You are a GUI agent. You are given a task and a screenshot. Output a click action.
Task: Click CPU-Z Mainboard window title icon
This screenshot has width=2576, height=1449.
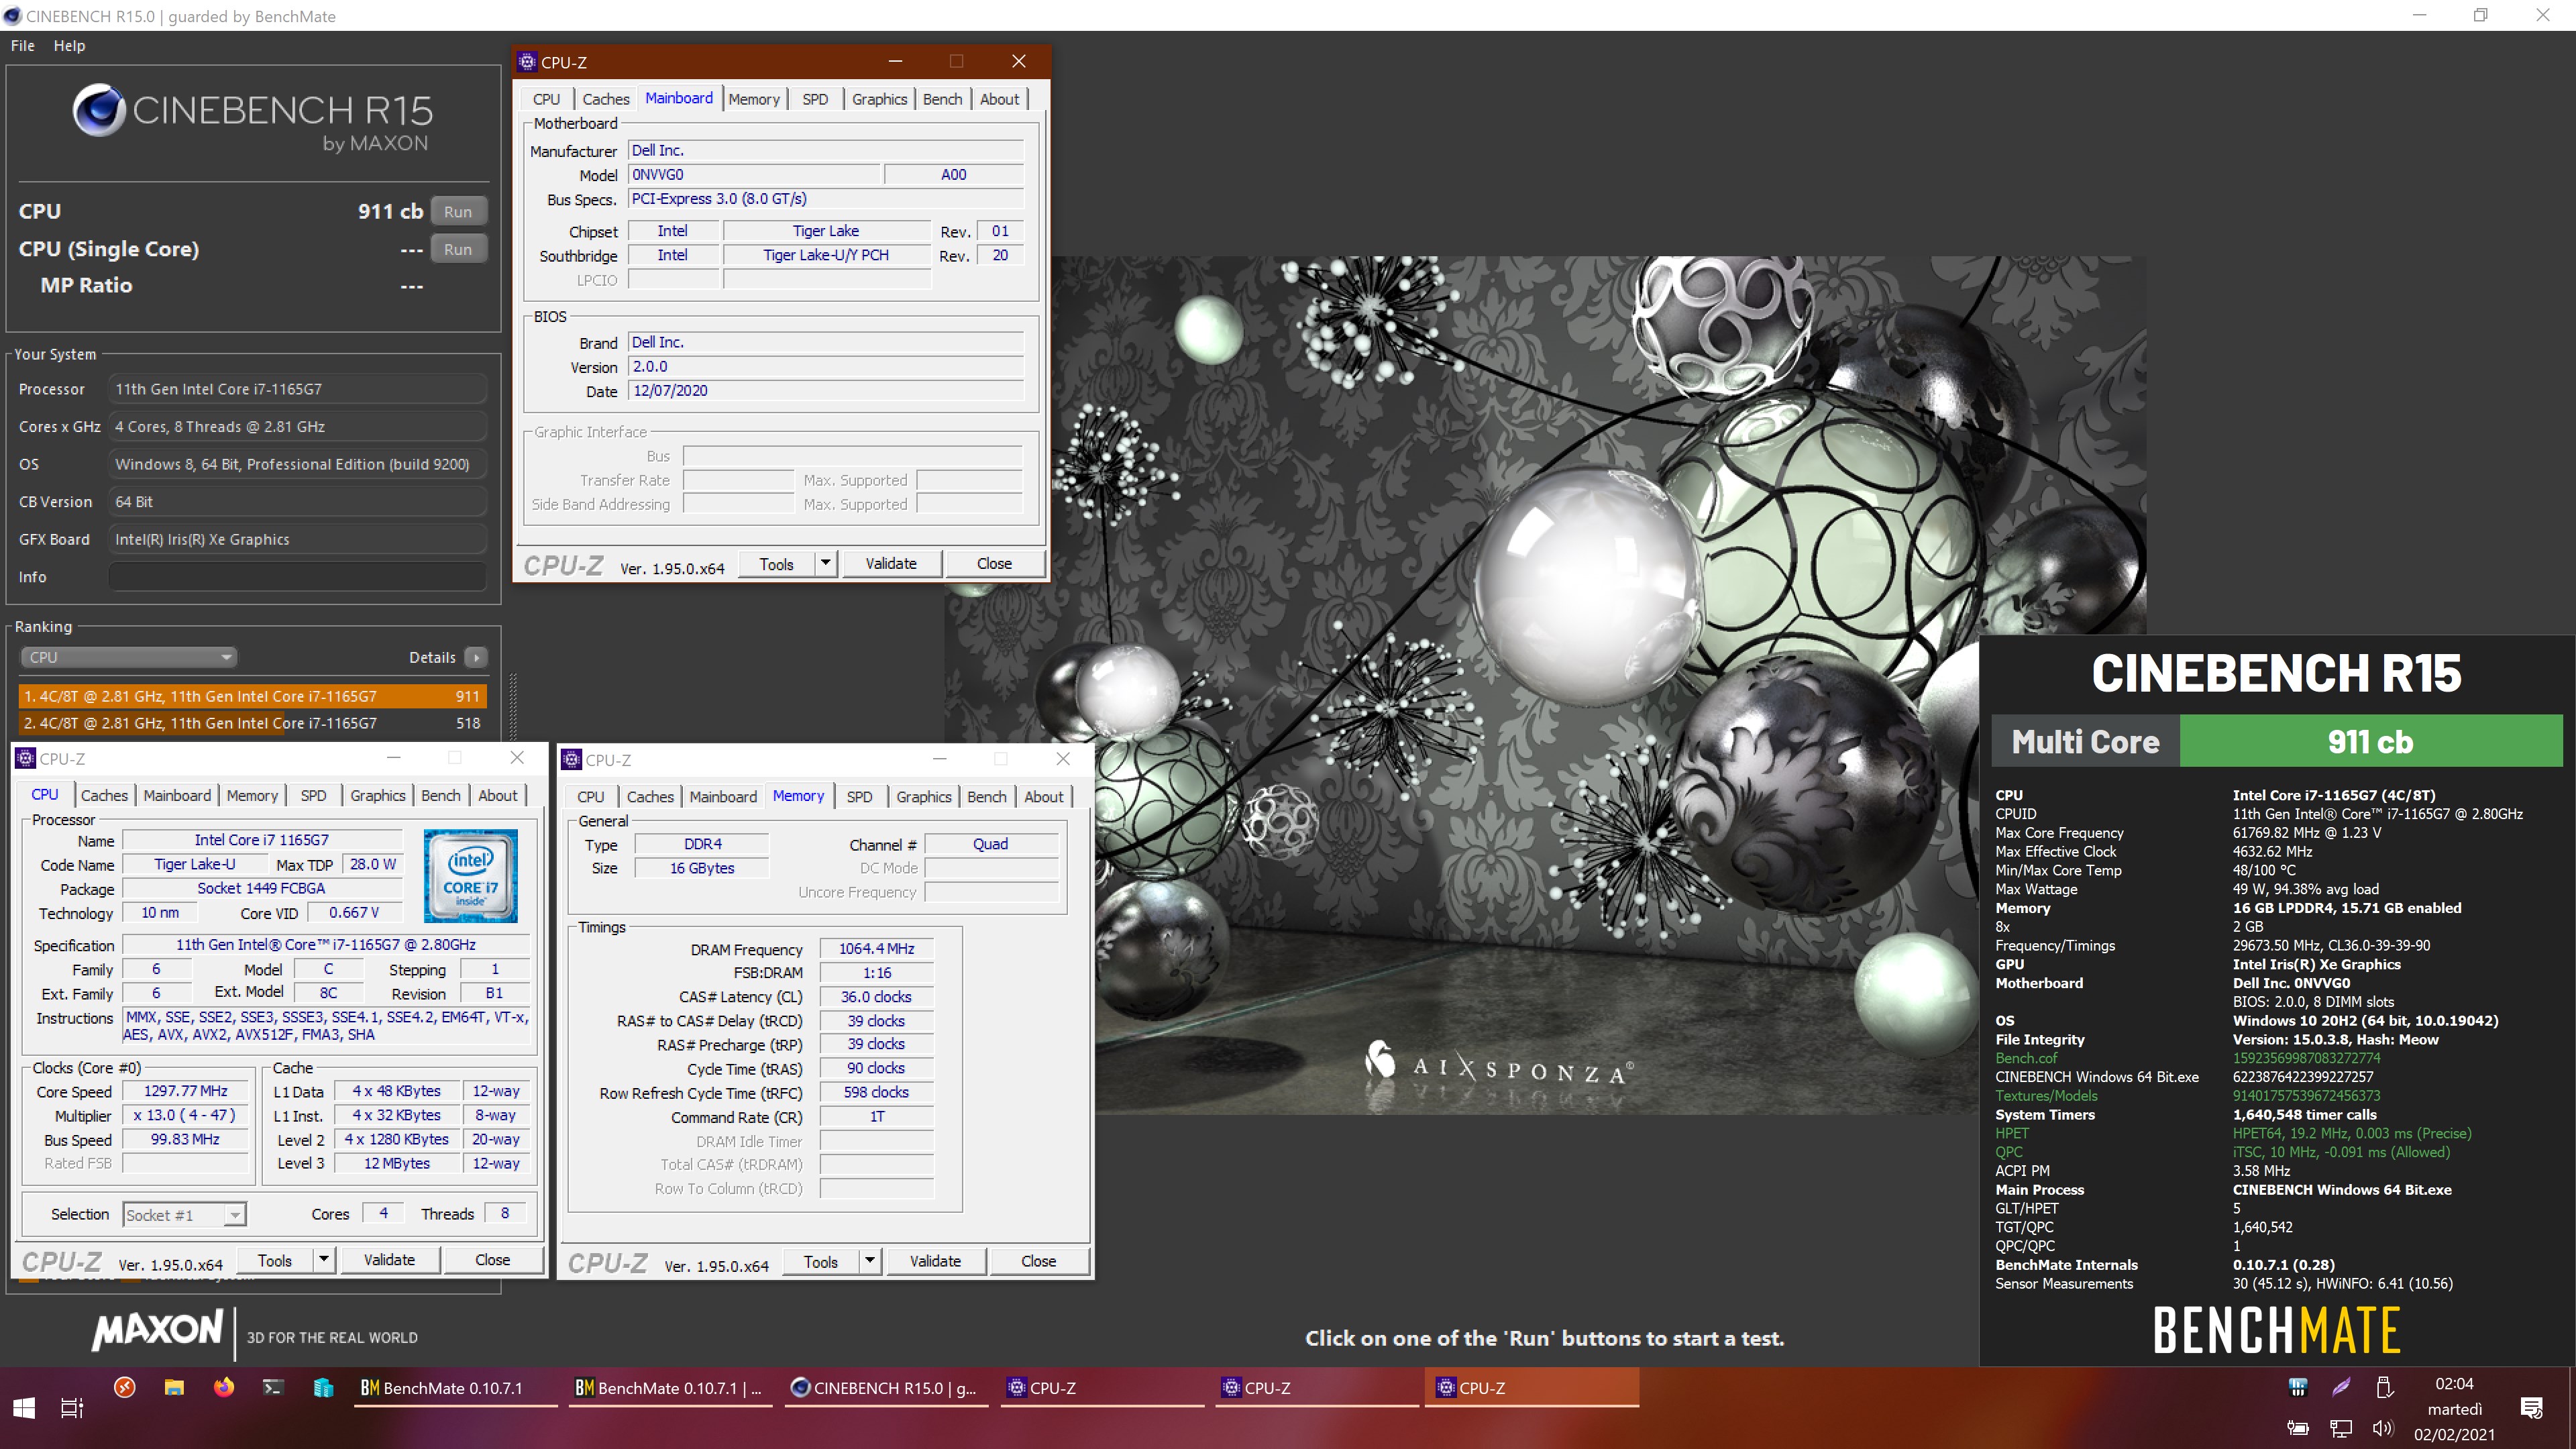[x=528, y=62]
